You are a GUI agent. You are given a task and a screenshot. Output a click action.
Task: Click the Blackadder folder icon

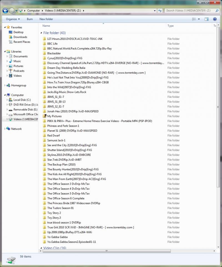pyautogui.click(x=45, y=53)
